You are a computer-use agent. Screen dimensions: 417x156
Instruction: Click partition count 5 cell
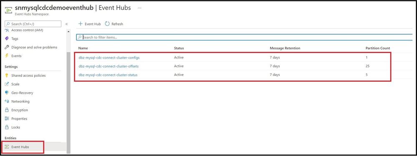tap(366, 75)
